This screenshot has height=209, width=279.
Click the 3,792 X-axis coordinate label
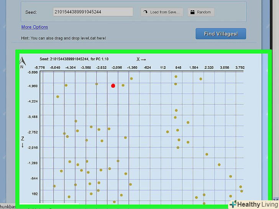[240, 68]
